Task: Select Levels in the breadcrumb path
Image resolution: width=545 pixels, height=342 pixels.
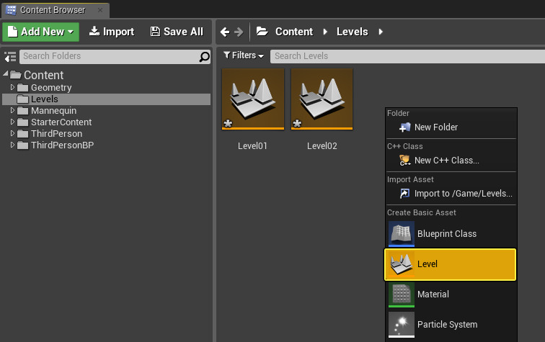Action: click(x=352, y=32)
